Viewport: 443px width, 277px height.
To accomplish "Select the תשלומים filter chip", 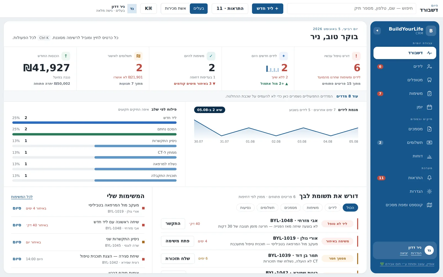I will point(267,208).
